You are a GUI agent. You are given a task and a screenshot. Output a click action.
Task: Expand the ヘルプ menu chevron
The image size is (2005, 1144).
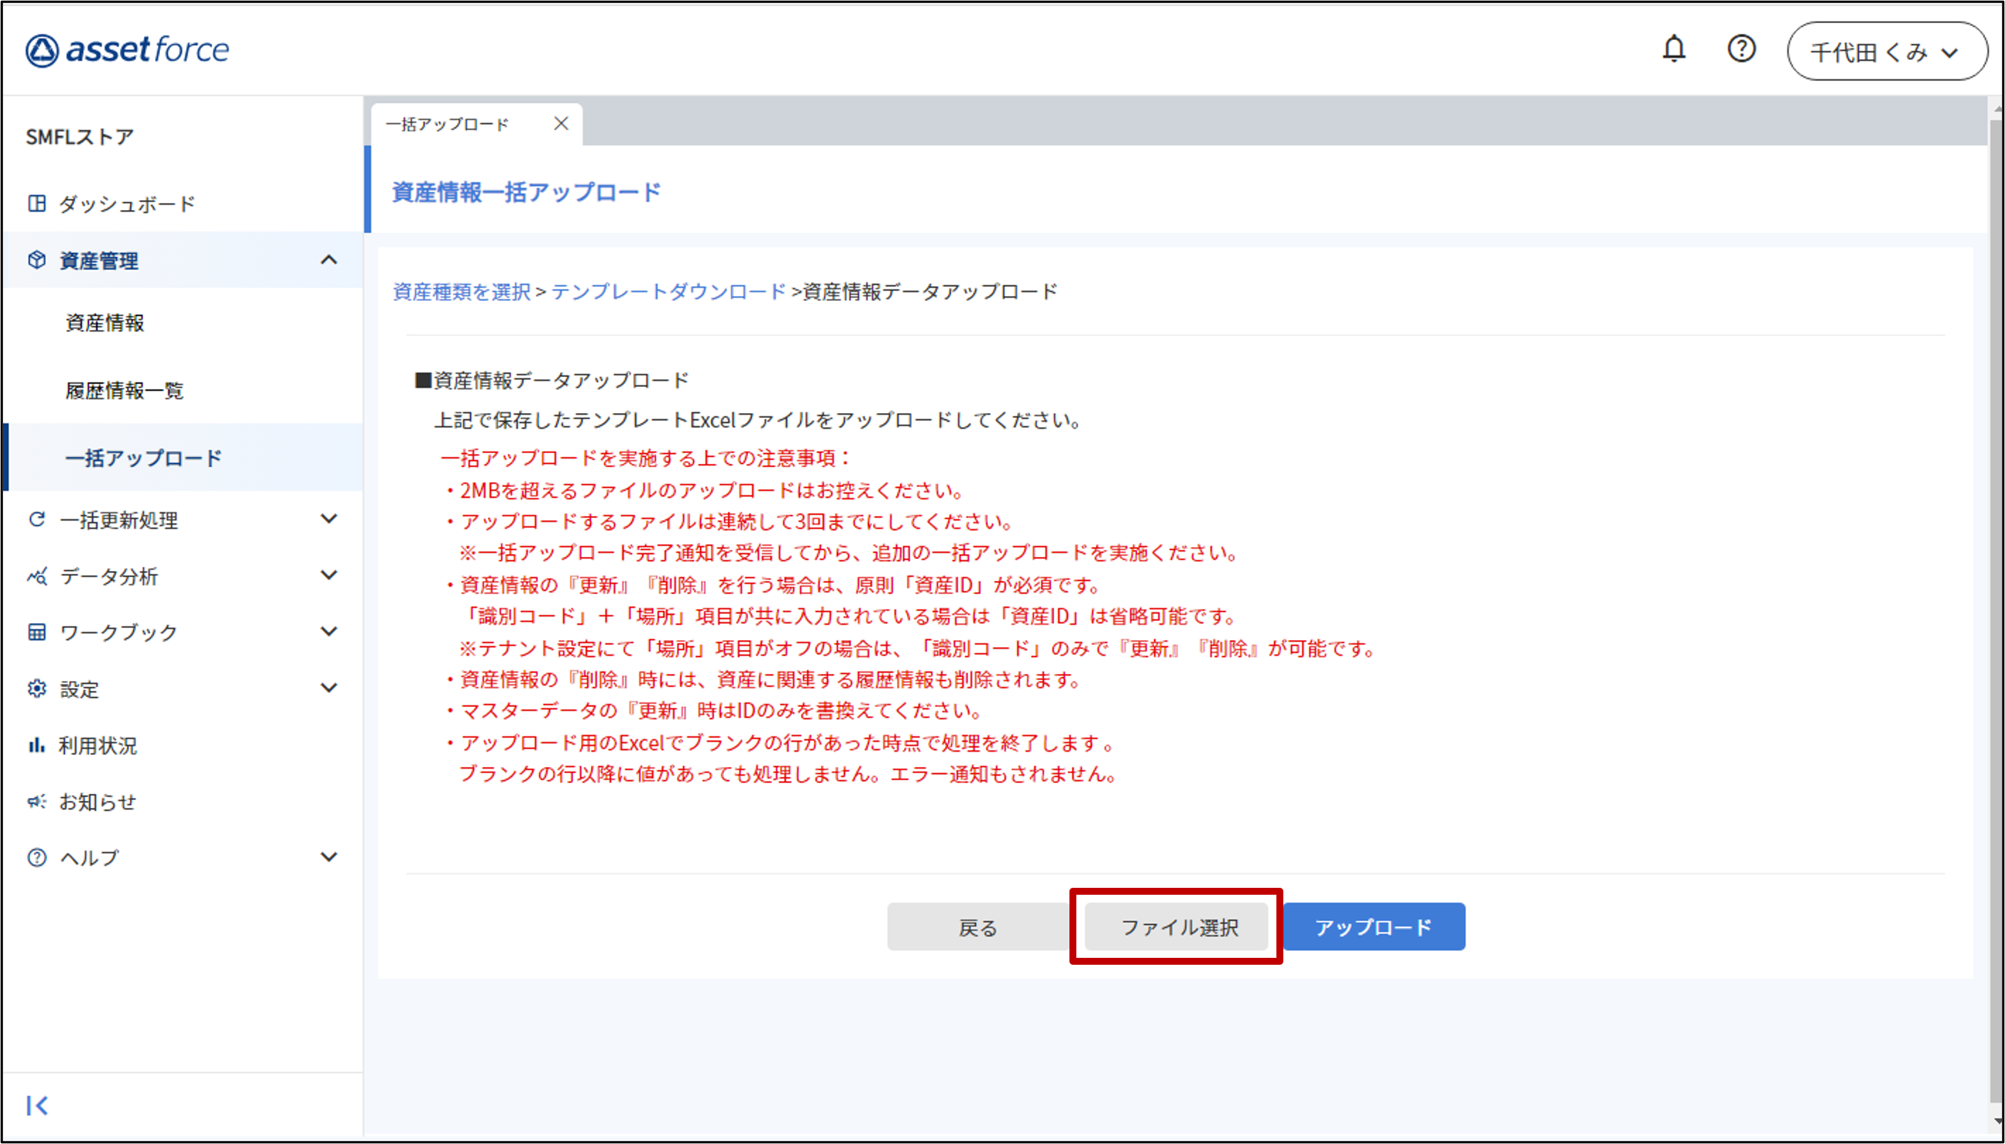tap(329, 857)
